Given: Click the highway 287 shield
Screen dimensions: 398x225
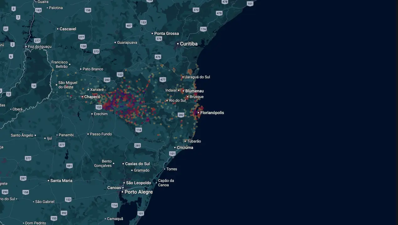Looking at the screenshot, I should pyautogui.click(x=23, y=178).
